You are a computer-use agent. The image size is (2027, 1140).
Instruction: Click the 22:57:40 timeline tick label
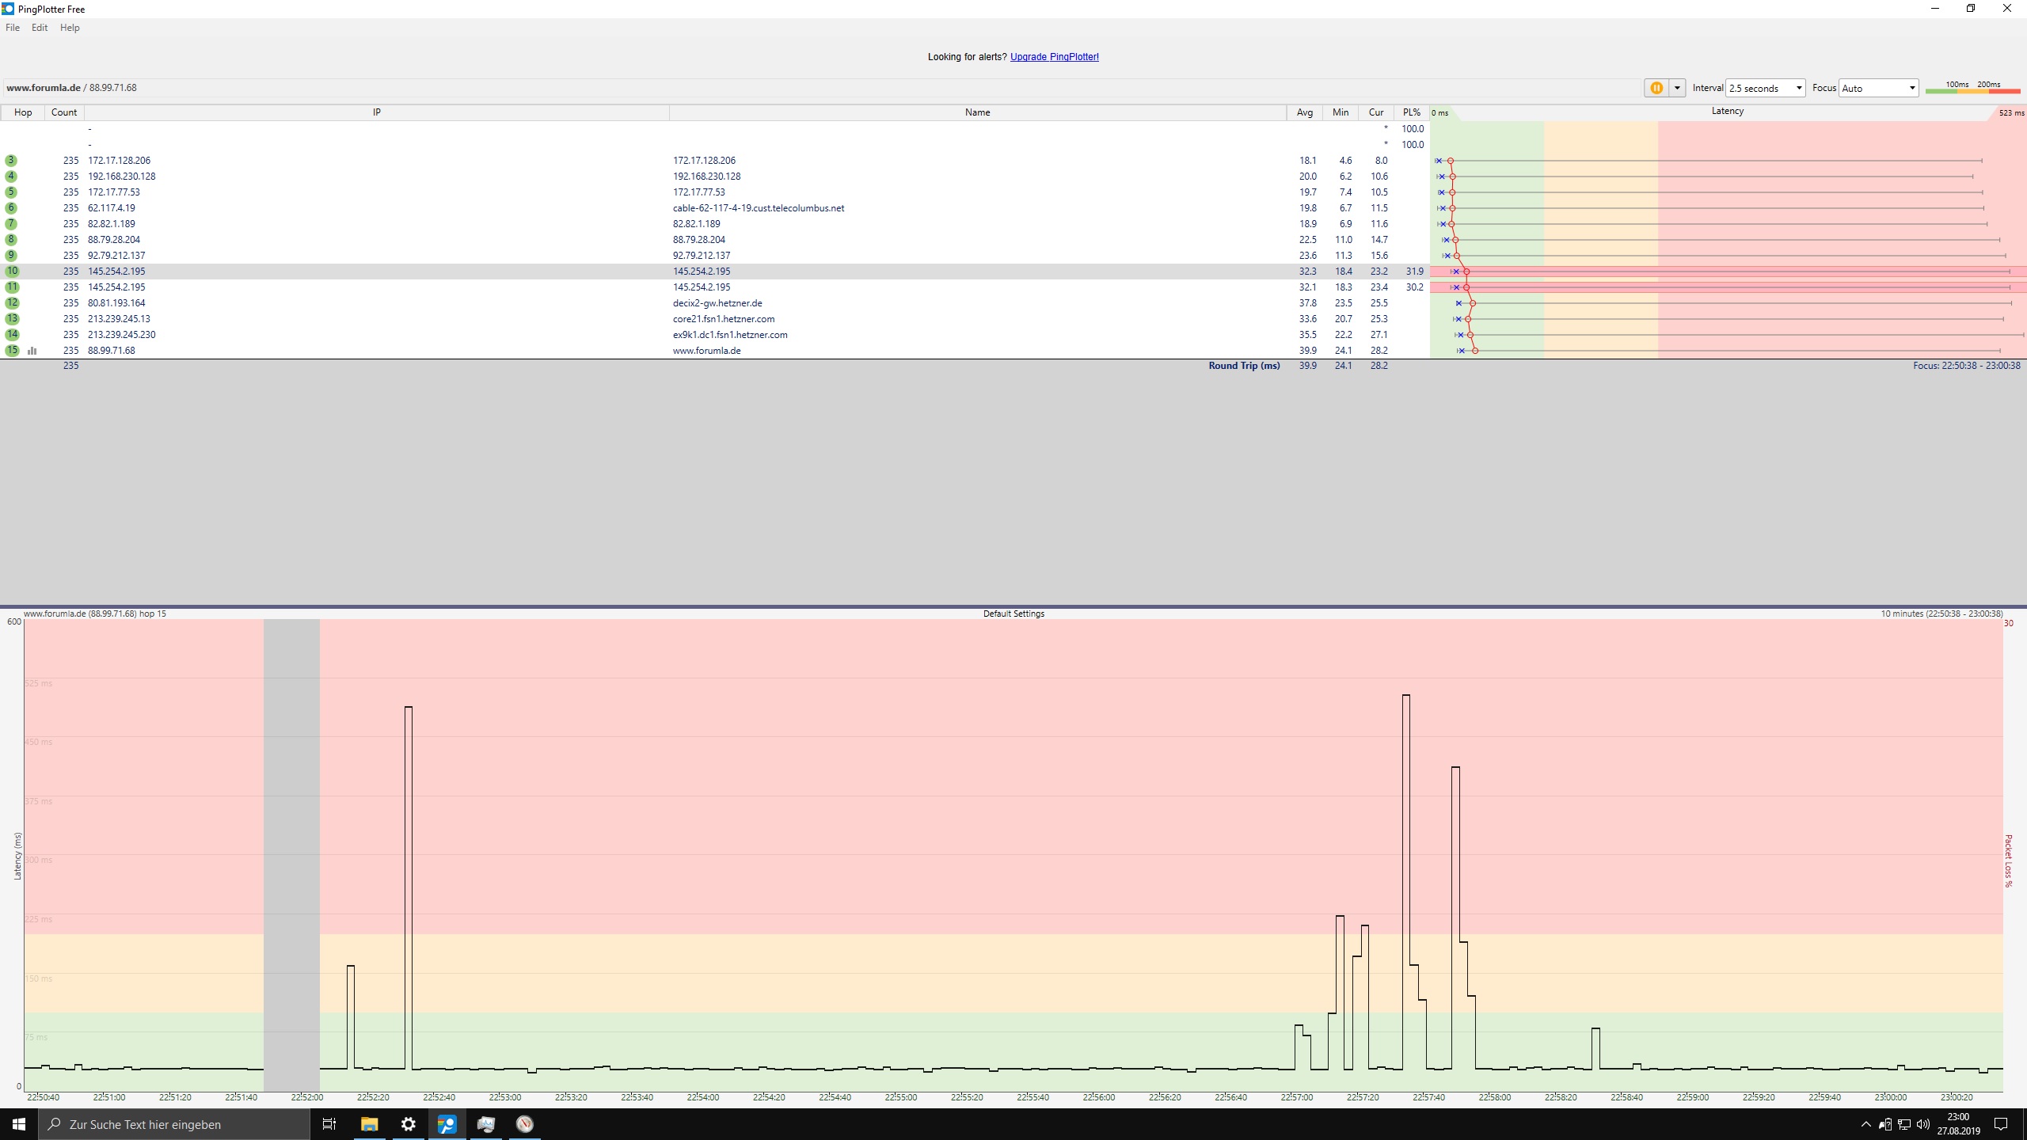[1428, 1097]
